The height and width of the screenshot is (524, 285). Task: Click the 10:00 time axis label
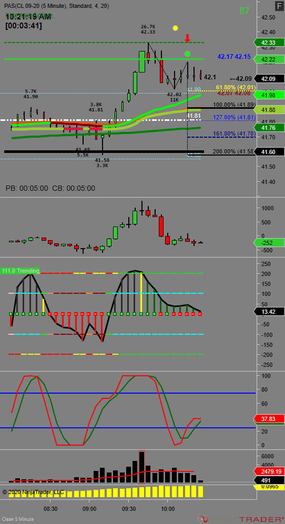167,508
